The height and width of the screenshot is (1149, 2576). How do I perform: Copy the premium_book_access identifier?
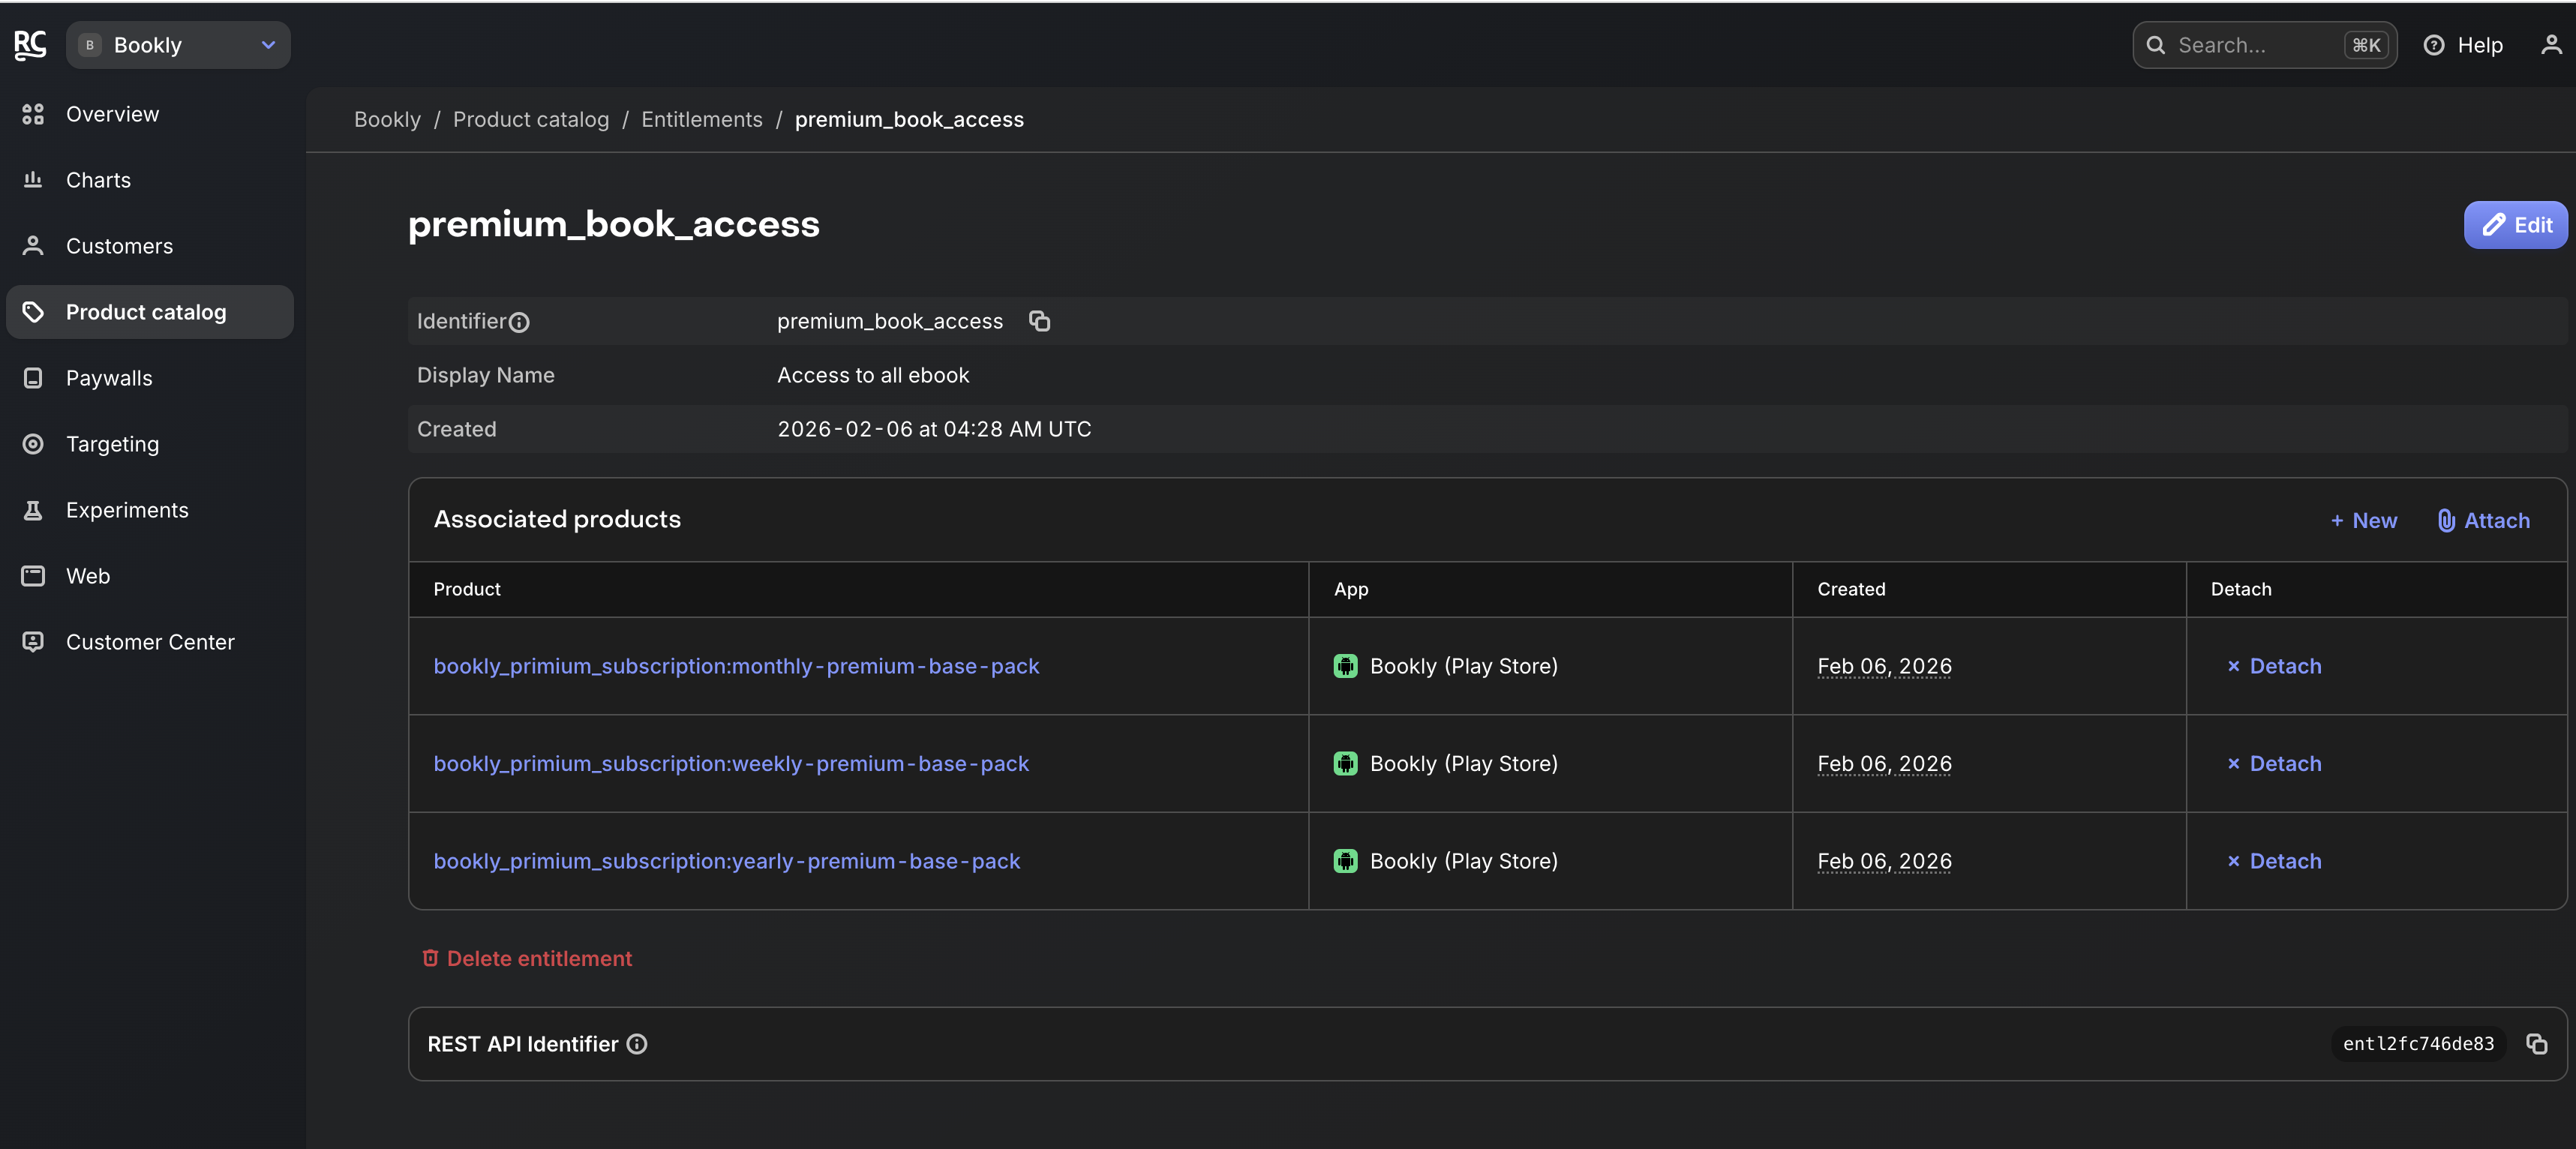pos(1040,321)
